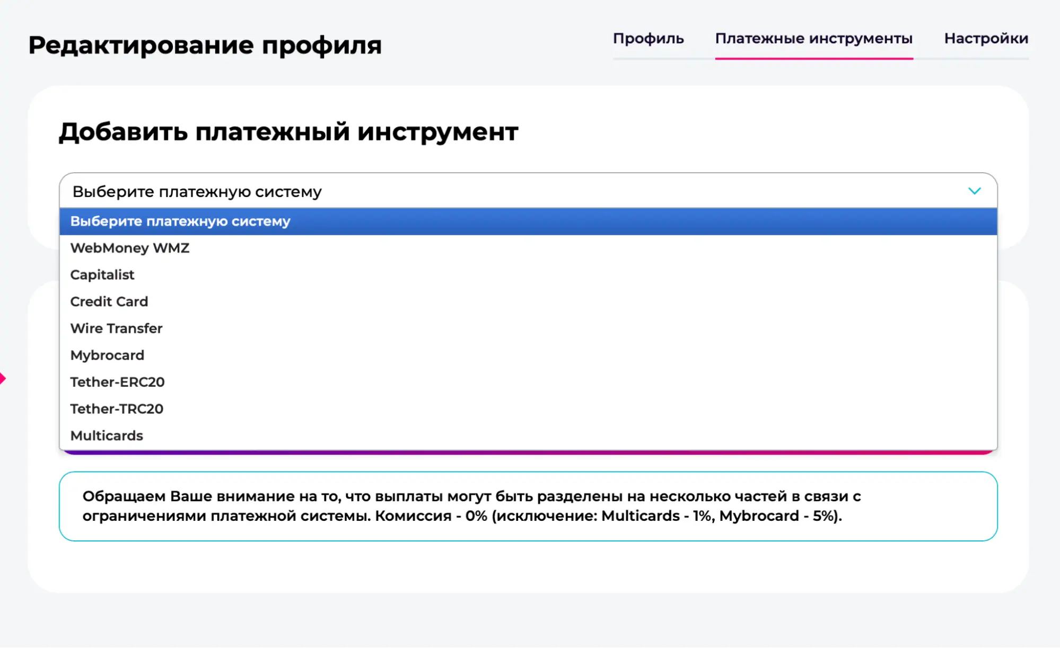Viewport: 1060px width, 648px height.
Task: Open the Настройки tab
Action: click(x=986, y=39)
